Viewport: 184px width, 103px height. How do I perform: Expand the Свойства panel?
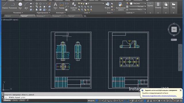click(130, 13)
